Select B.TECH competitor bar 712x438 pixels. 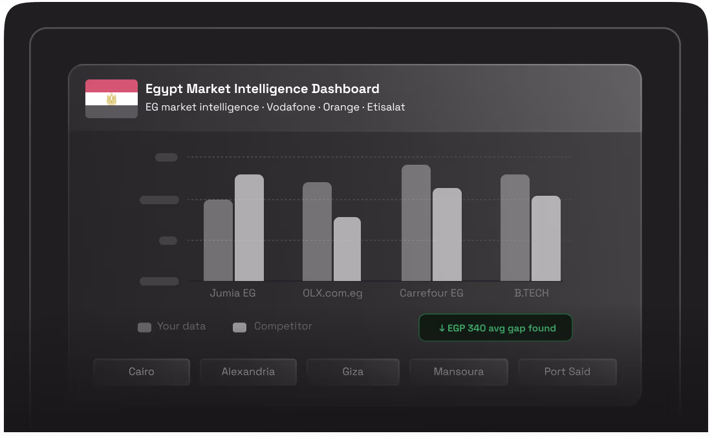click(x=546, y=238)
